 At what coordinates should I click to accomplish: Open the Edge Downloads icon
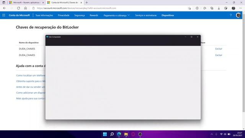(x=219, y=8)
